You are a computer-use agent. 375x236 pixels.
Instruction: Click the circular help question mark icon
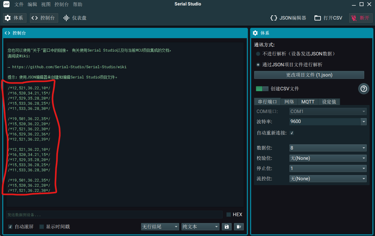coord(363,89)
